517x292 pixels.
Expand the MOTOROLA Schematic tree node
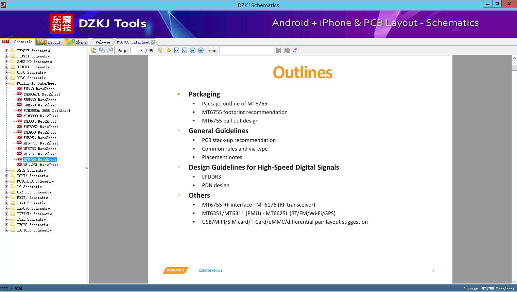pyautogui.click(x=6, y=181)
